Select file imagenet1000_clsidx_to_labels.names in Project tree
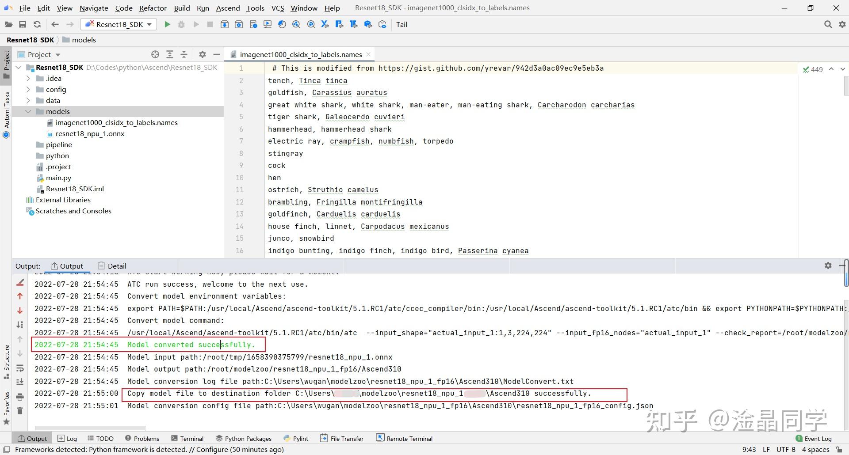 [x=116, y=122]
